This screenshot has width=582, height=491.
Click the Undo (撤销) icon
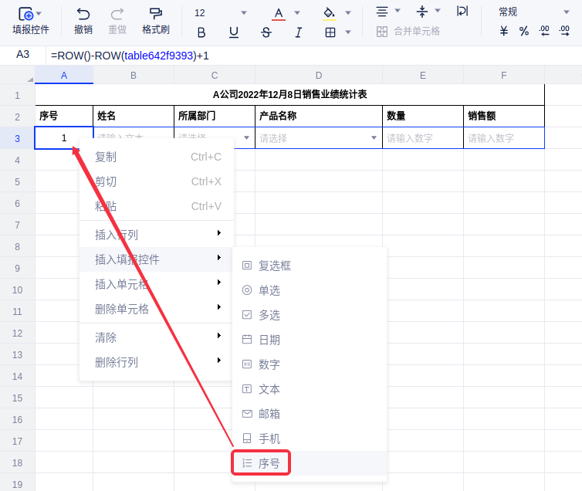[x=83, y=14]
